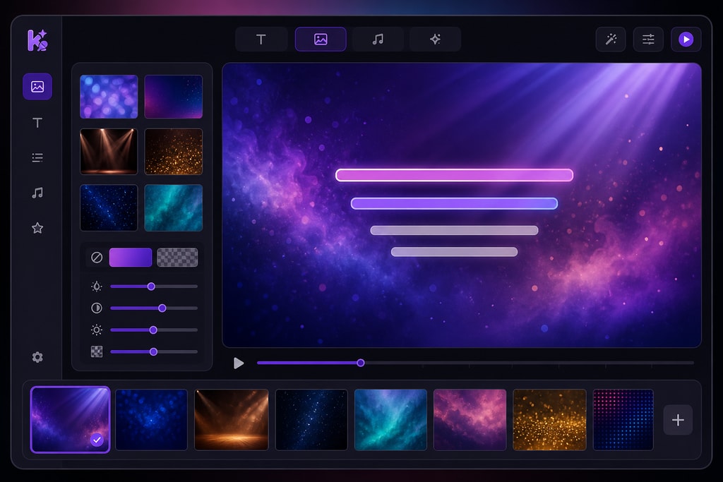Image resolution: width=723 pixels, height=482 pixels.
Task: Pick the purple gradient color swatch
Action: tap(131, 257)
